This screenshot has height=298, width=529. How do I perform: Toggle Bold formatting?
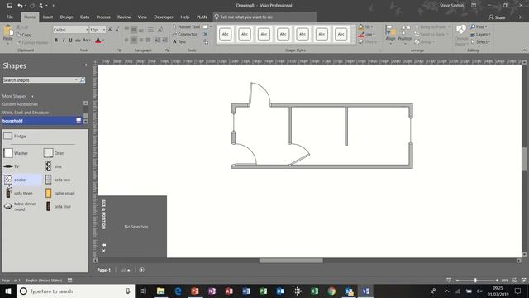point(56,41)
